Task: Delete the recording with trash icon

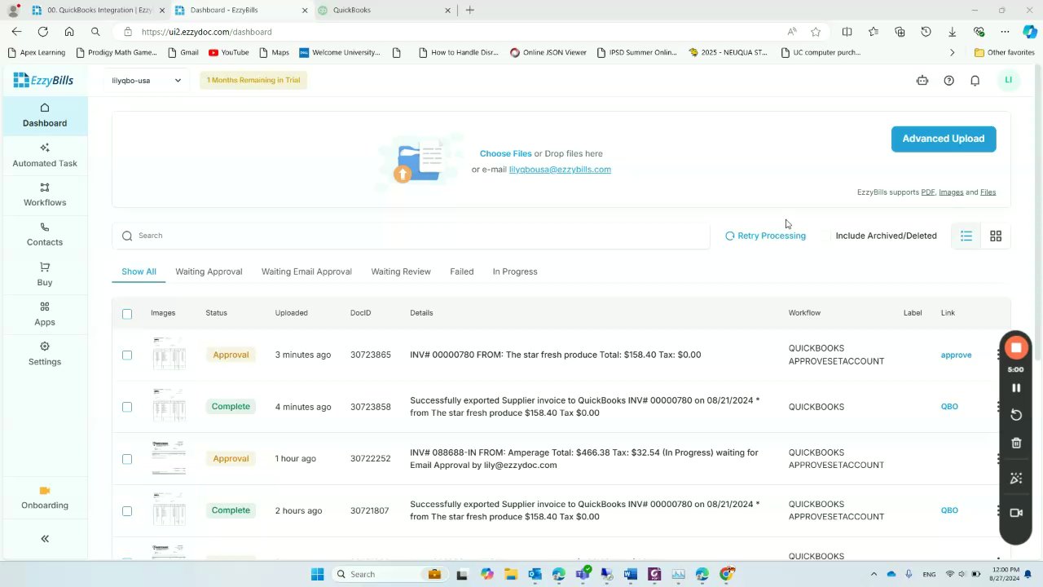Action: point(1016,444)
